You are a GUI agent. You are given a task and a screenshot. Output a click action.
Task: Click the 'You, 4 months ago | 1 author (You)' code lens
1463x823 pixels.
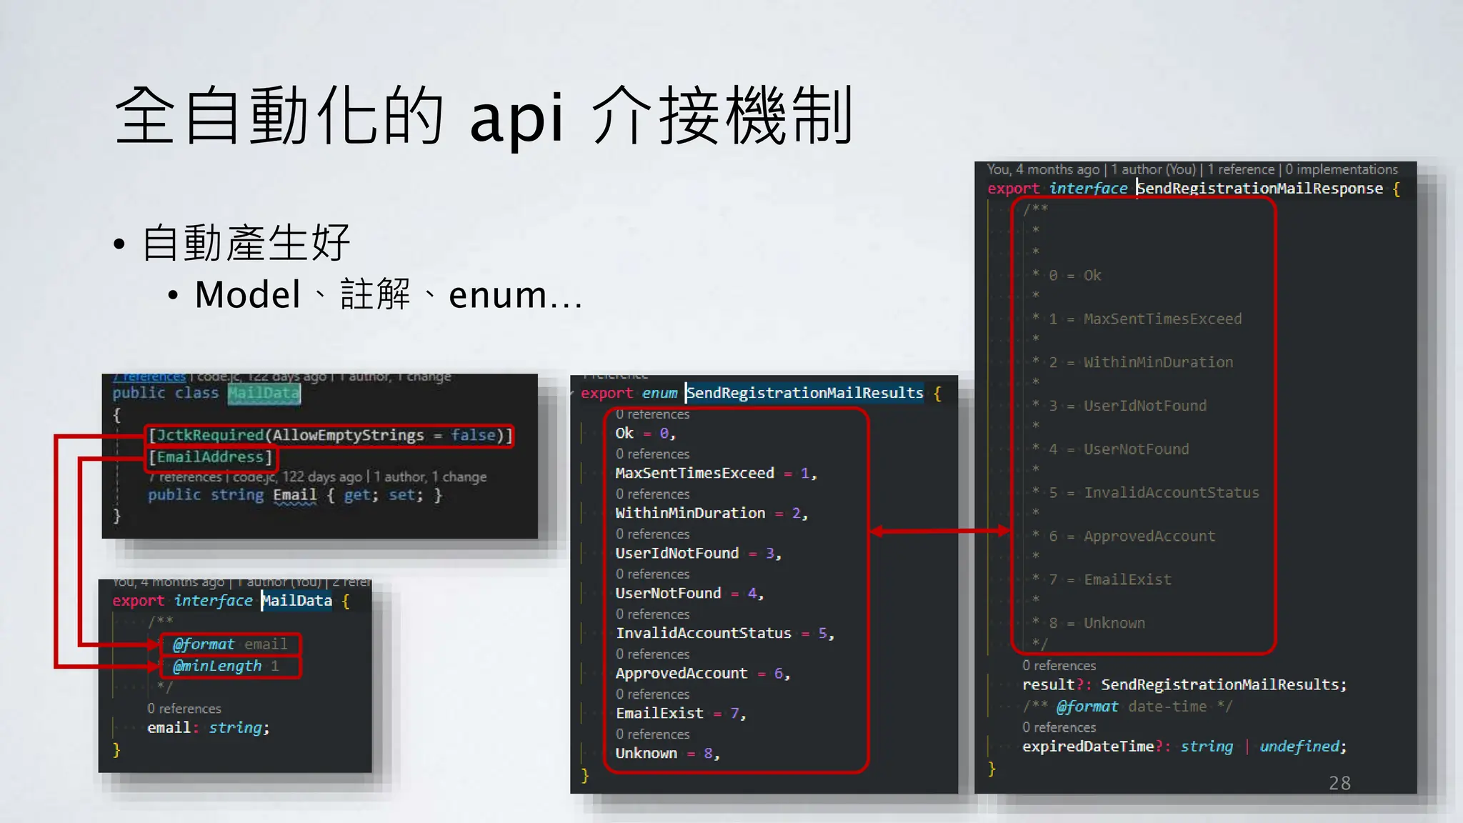[1092, 169]
